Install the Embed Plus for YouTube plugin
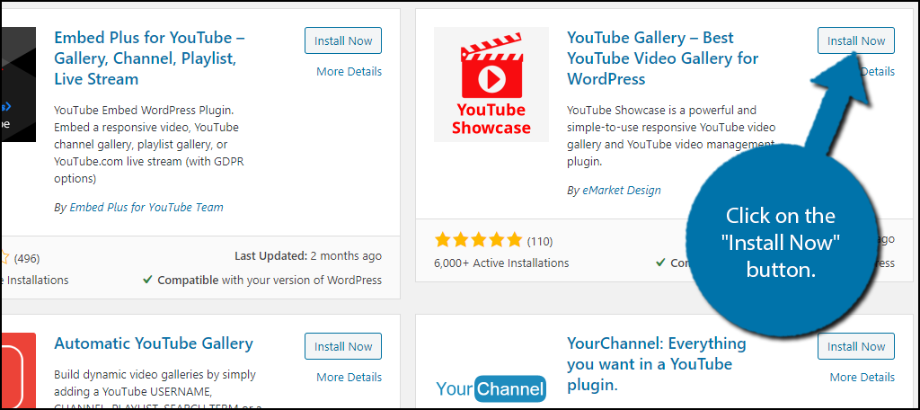Image resolution: width=920 pixels, height=410 pixels. [343, 41]
